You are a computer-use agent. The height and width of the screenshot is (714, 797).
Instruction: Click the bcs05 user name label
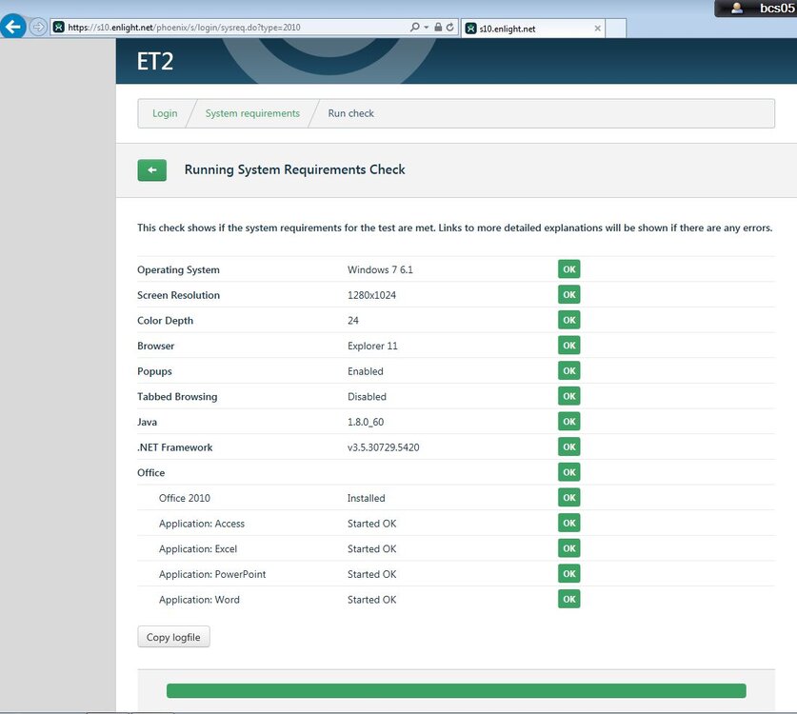(777, 9)
